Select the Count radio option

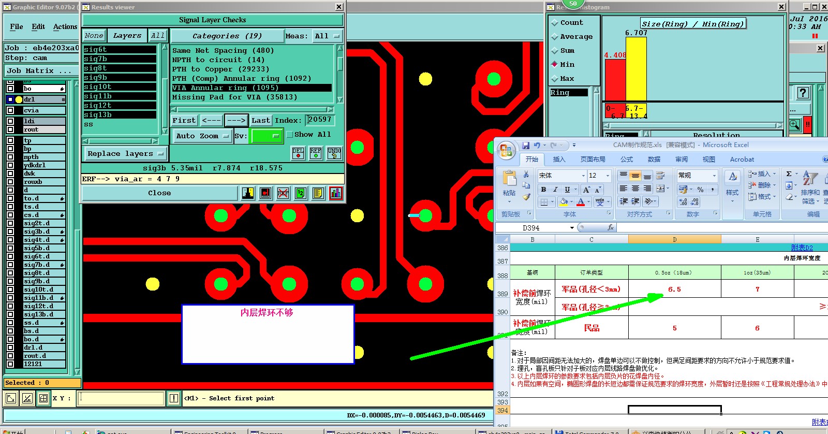(x=555, y=23)
